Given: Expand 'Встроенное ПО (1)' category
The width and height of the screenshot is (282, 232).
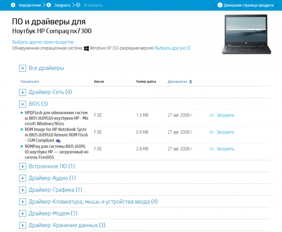Looking at the screenshot, I should pos(22,167).
